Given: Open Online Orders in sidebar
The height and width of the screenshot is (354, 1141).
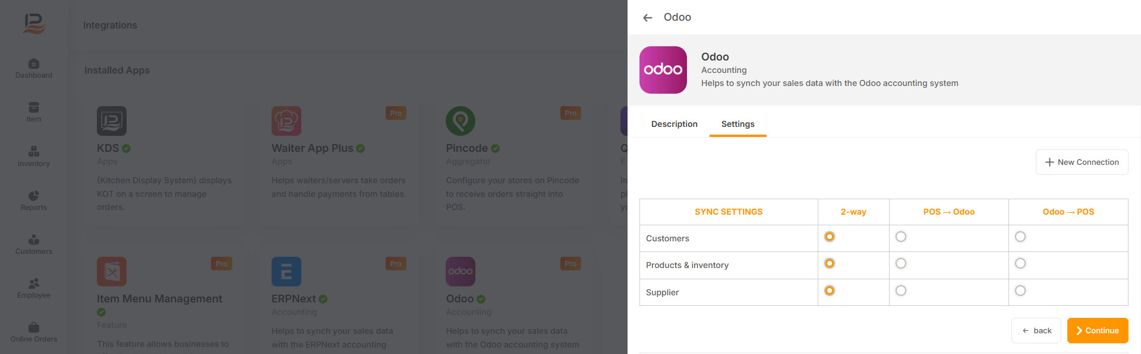Looking at the screenshot, I should click(34, 331).
